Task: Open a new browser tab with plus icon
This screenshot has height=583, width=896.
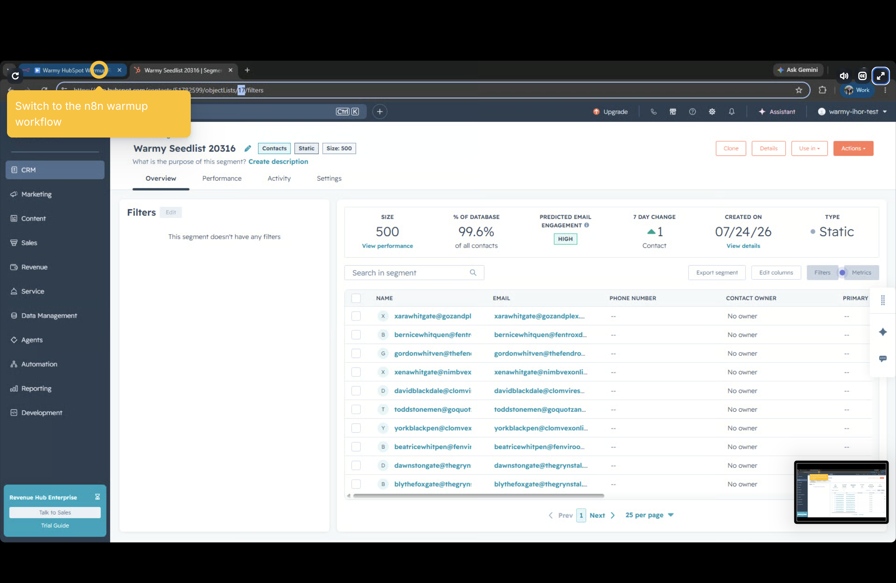Action: click(247, 70)
